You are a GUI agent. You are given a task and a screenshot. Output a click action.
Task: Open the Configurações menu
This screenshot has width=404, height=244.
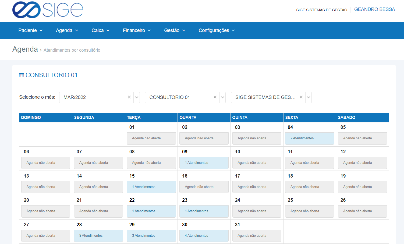click(x=217, y=30)
